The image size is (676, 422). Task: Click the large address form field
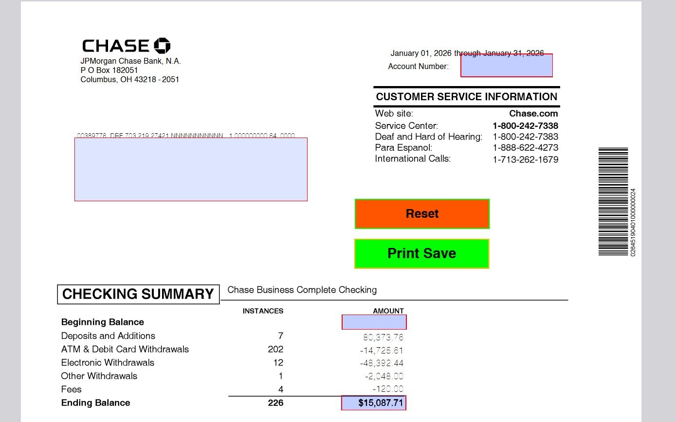click(191, 169)
